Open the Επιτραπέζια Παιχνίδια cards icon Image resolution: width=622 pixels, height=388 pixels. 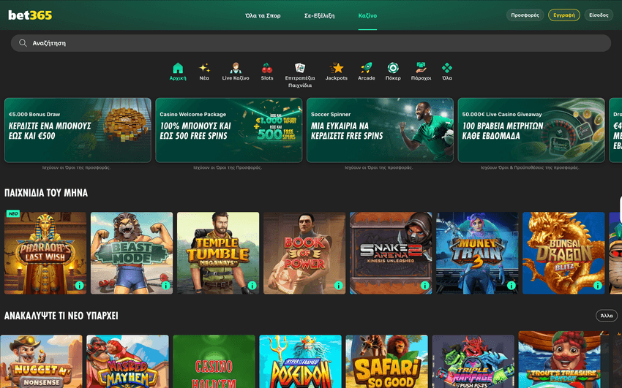[300, 68]
